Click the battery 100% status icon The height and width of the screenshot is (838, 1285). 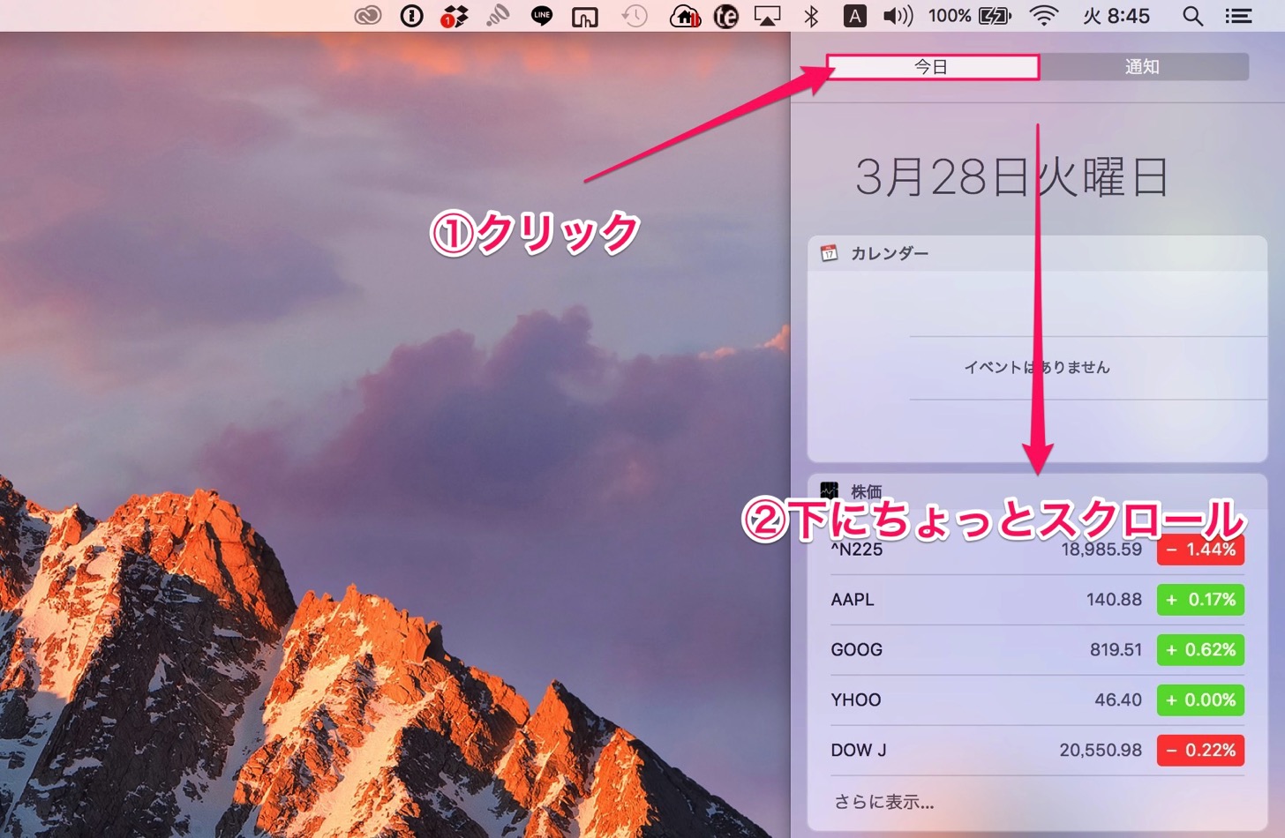tap(969, 16)
